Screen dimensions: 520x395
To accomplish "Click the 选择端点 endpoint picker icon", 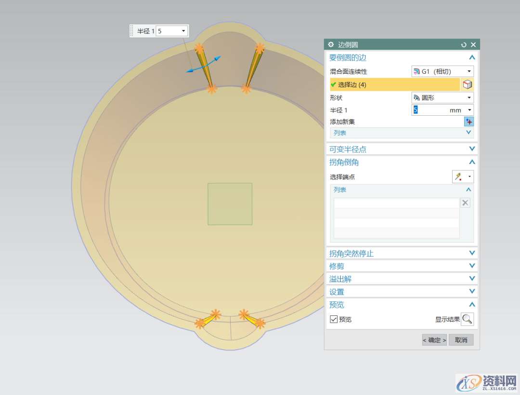I will [458, 177].
